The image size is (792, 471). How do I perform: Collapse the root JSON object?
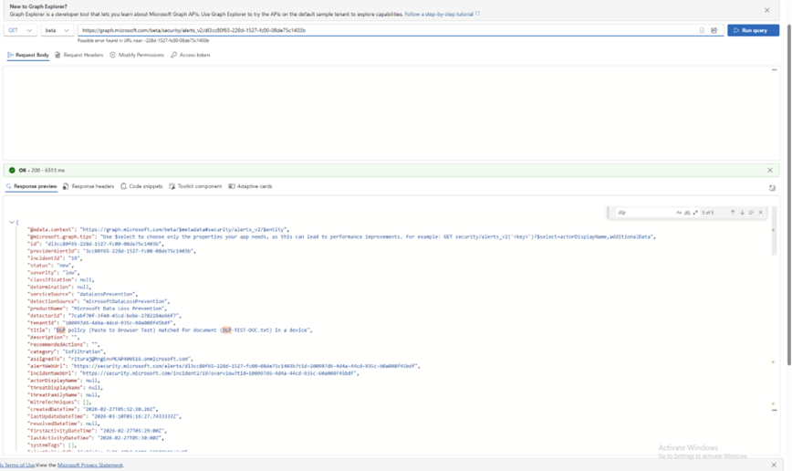[x=12, y=222]
